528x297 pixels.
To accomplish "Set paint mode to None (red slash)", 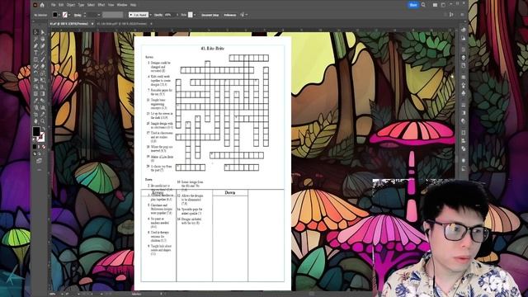I will tap(44, 147).
